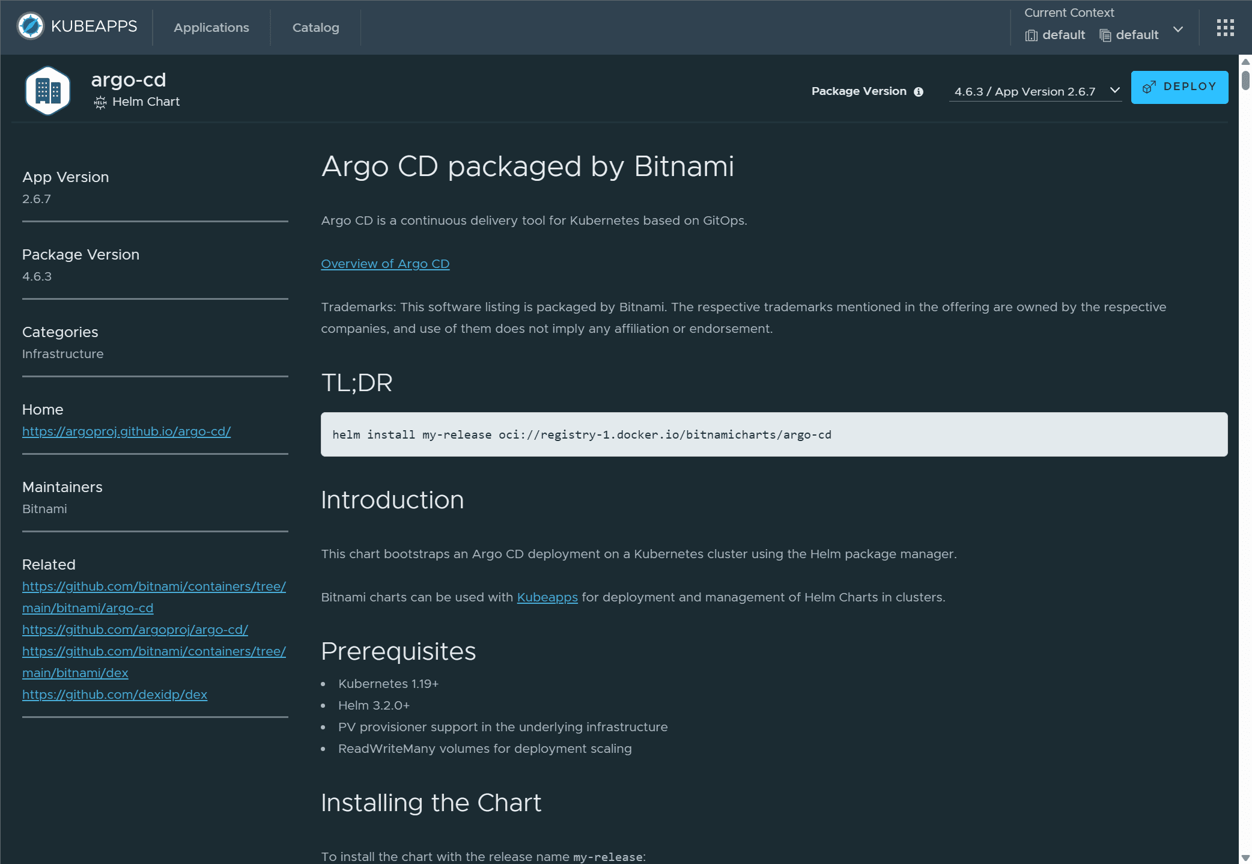Click the KUBEAPPS title text
The width and height of the screenshot is (1252, 864).
94,26
